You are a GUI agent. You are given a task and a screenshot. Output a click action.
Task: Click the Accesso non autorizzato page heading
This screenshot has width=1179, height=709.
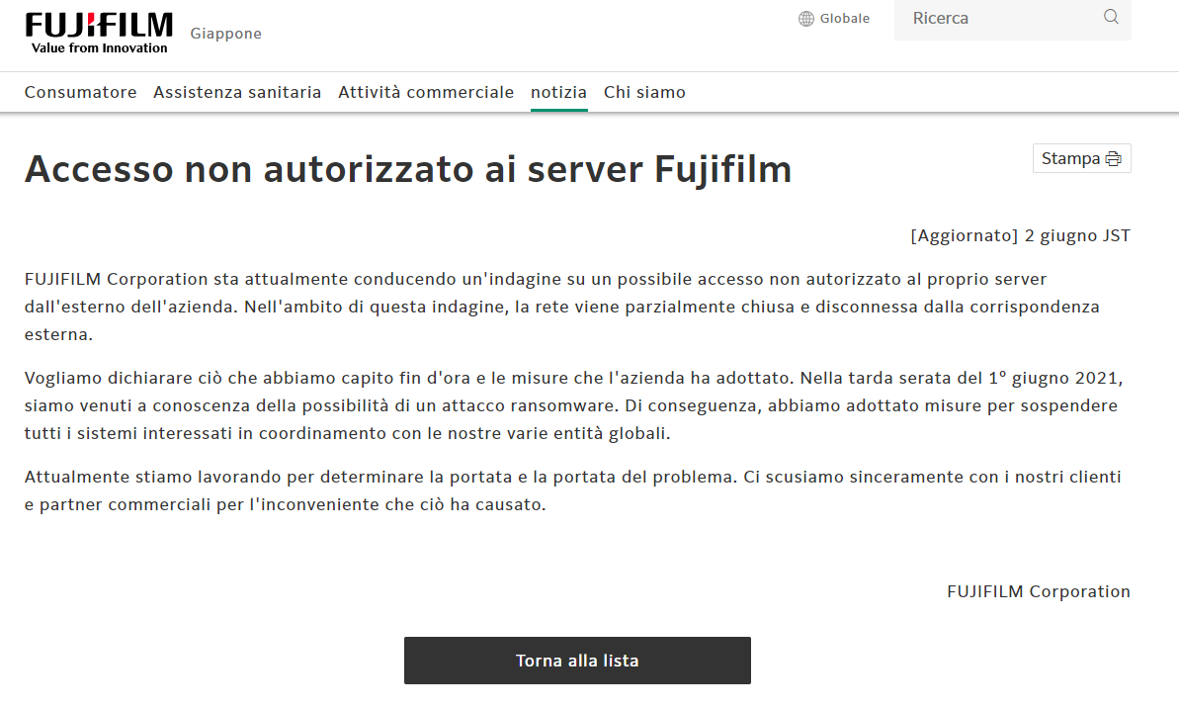point(408,169)
